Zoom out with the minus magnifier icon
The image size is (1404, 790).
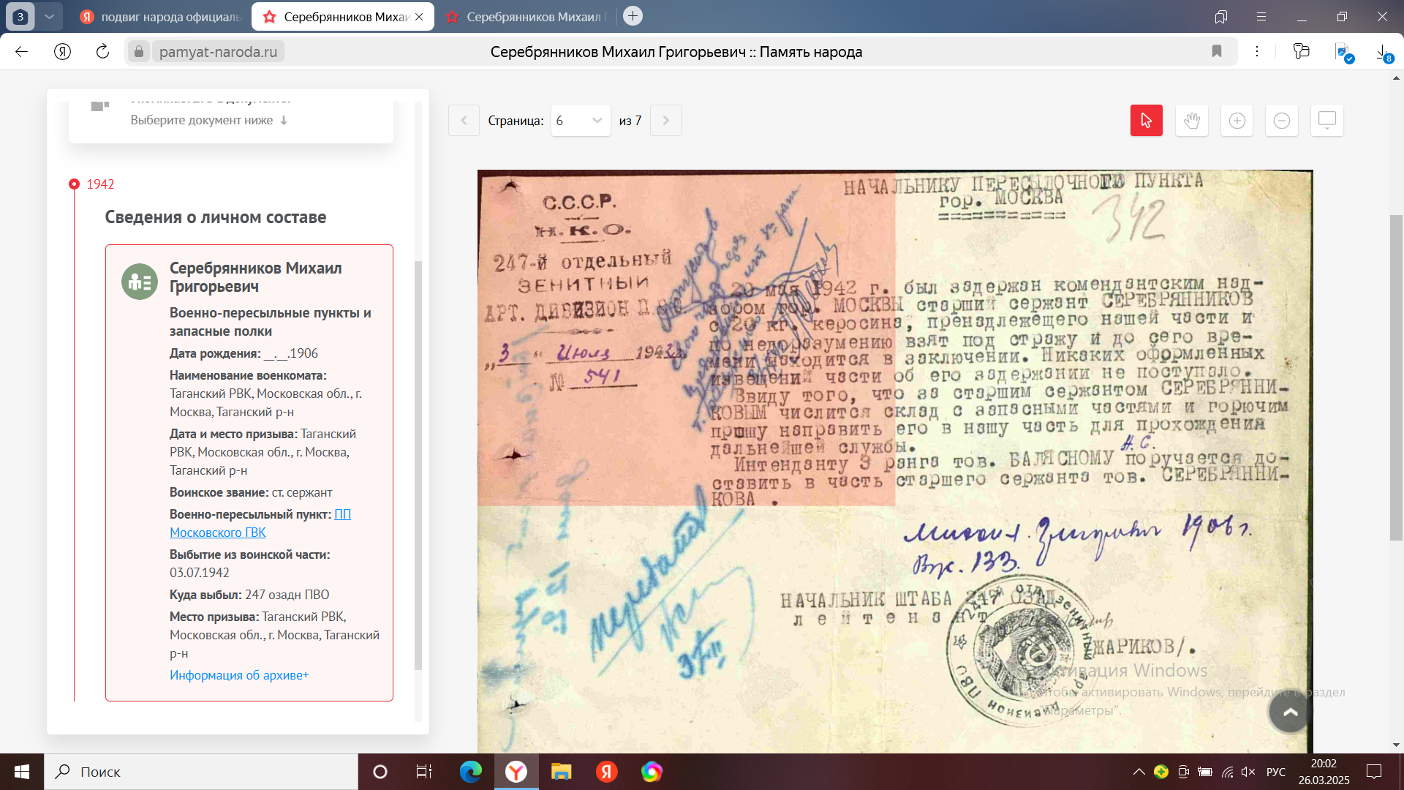(x=1281, y=121)
